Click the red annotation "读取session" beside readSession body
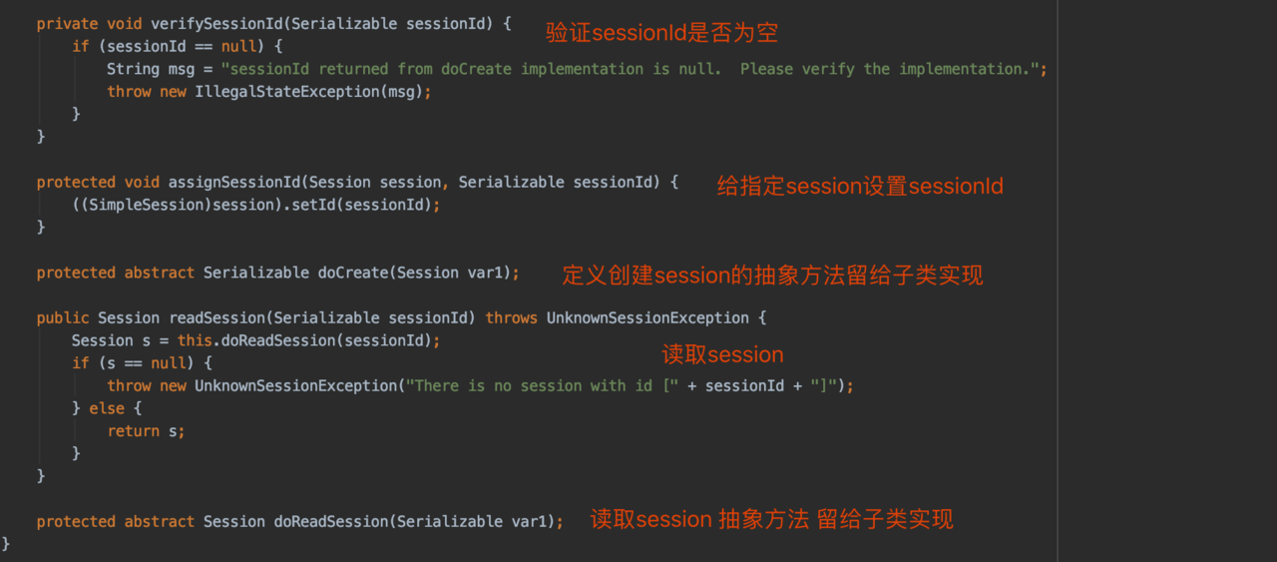1277x562 pixels. [722, 355]
